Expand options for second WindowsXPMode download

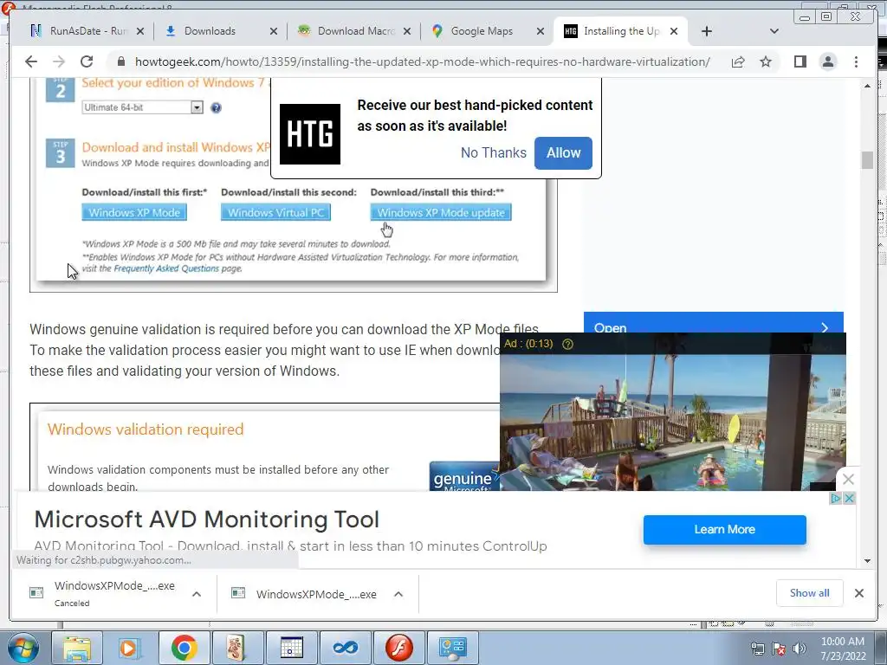point(398,594)
